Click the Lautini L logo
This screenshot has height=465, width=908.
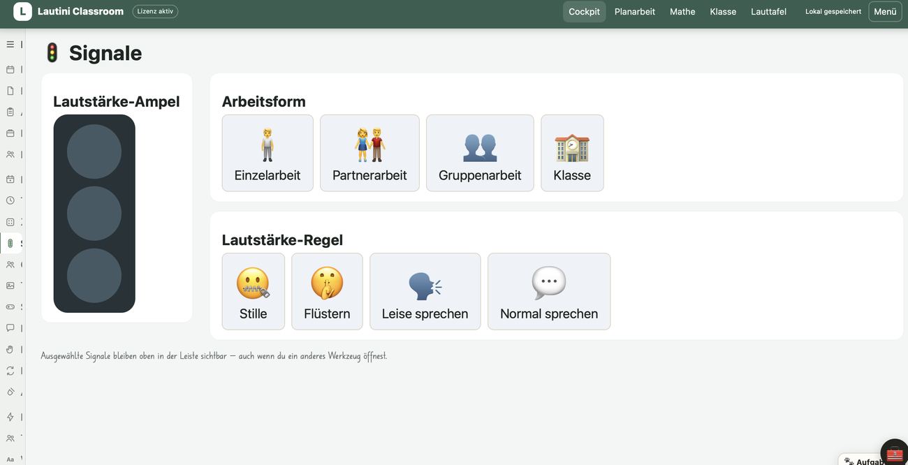(x=22, y=11)
